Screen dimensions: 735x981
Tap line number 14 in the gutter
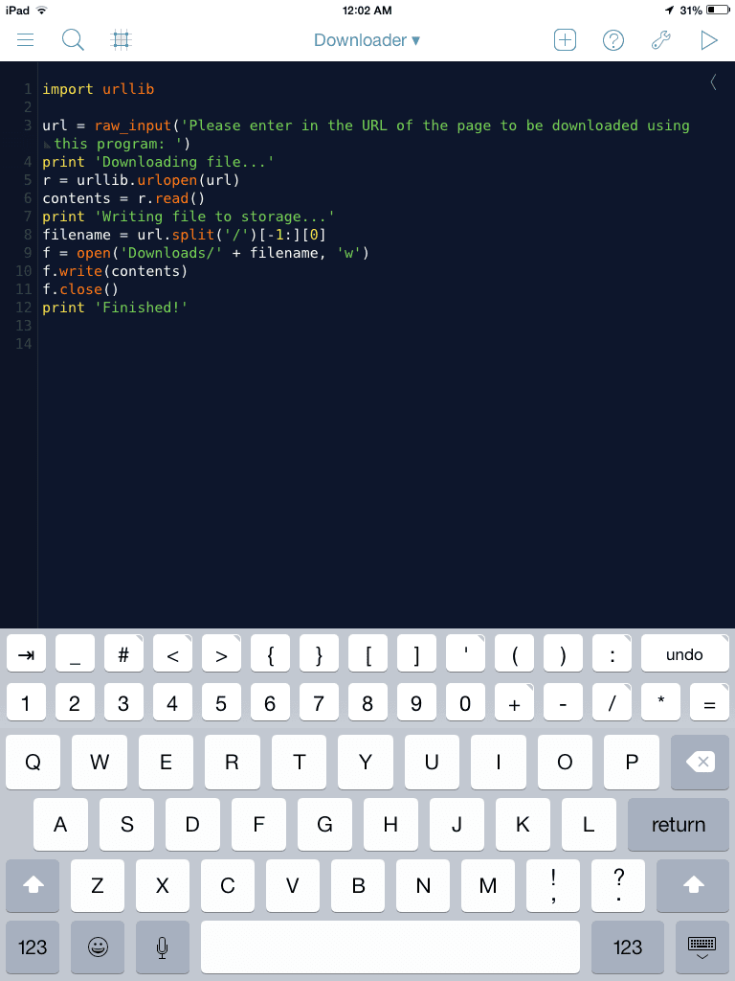[x=24, y=344]
